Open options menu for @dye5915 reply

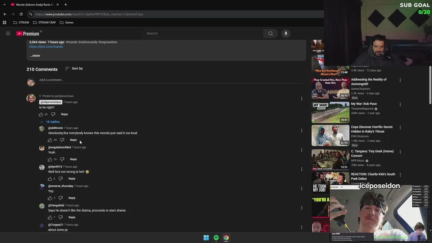point(302,169)
